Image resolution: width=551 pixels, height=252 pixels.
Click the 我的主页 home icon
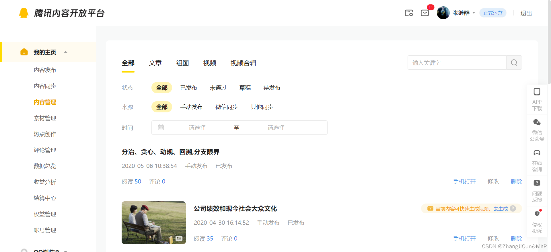pyautogui.click(x=24, y=52)
